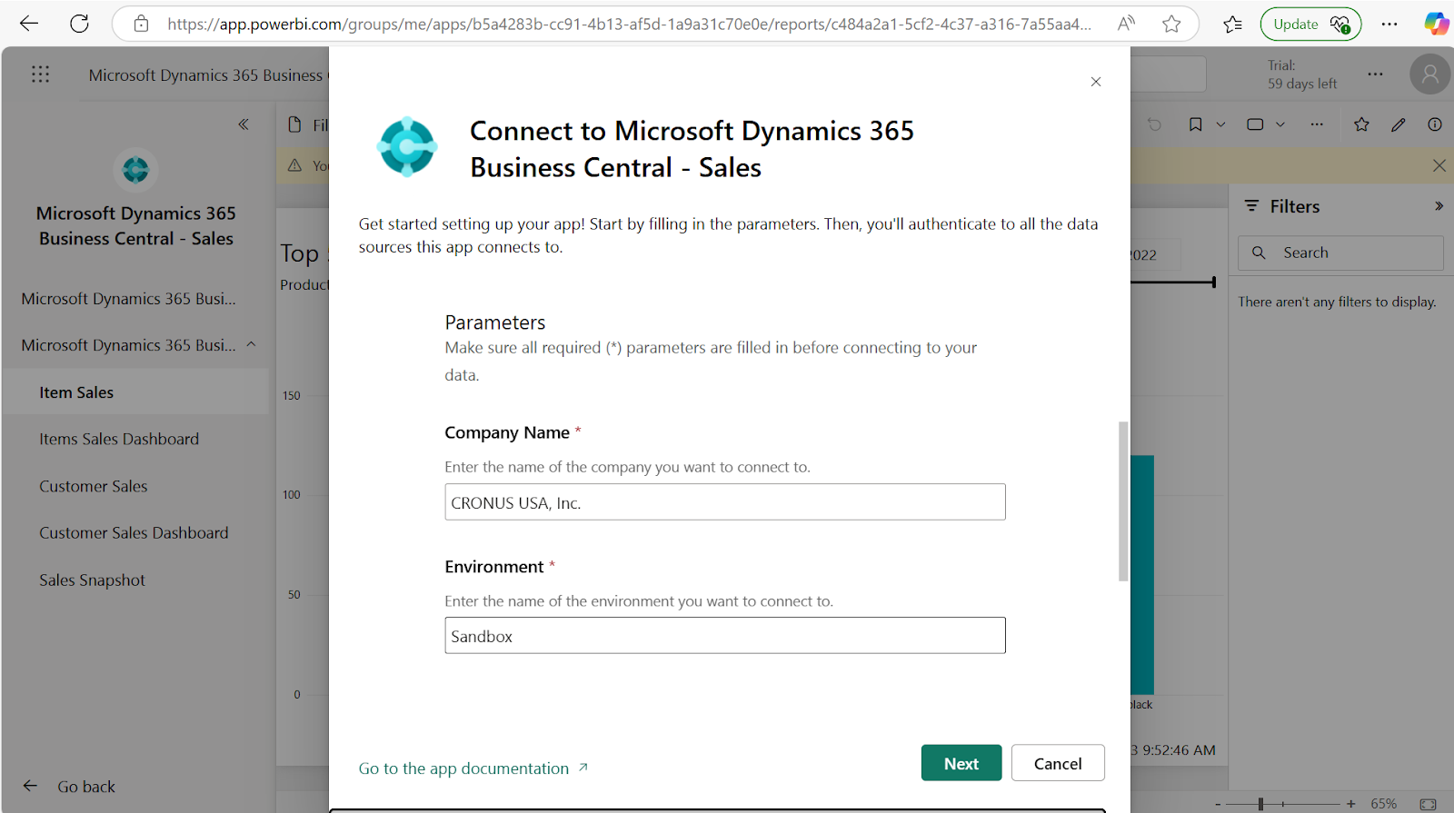Collapse the Filters pane arrows
This screenshot has height=813, width=1454.
[x=1439, y=206]
